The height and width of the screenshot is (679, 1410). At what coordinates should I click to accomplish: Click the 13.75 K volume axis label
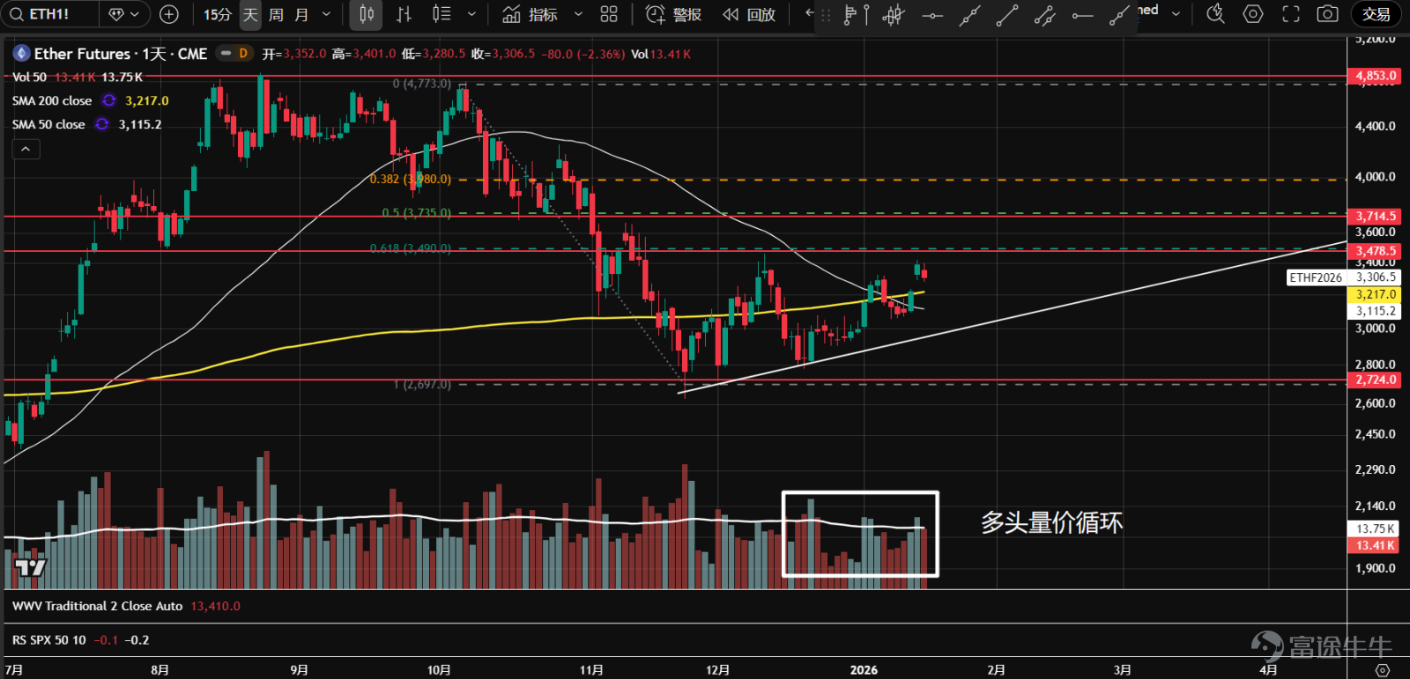(1375, 528)
